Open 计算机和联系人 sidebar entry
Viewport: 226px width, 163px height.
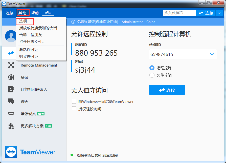click(34, 90)
